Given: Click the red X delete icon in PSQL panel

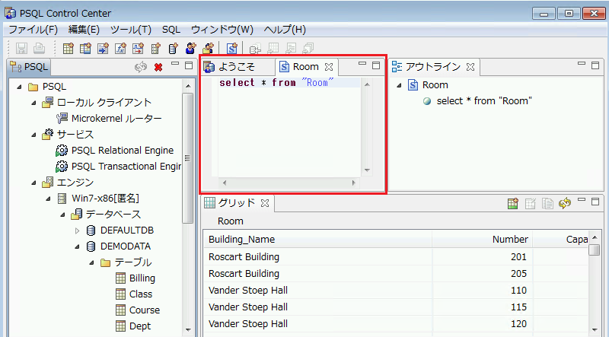Looking at the screenshot, I should [158, 68].
